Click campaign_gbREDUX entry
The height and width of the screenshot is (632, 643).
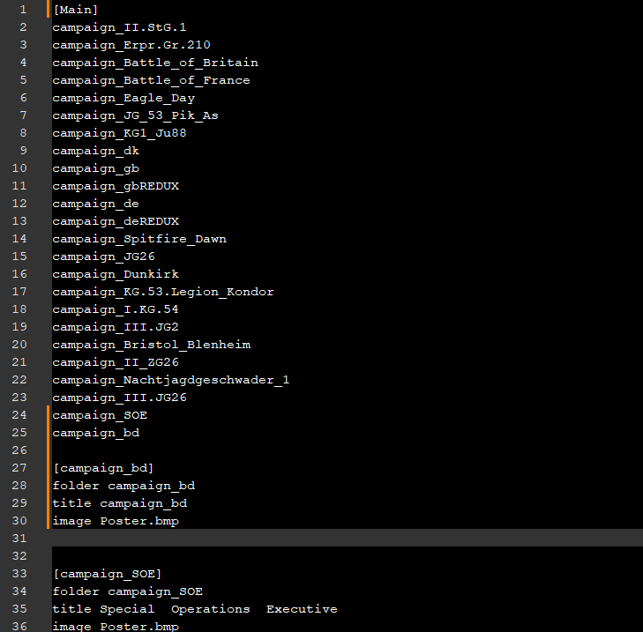point(116,186)
